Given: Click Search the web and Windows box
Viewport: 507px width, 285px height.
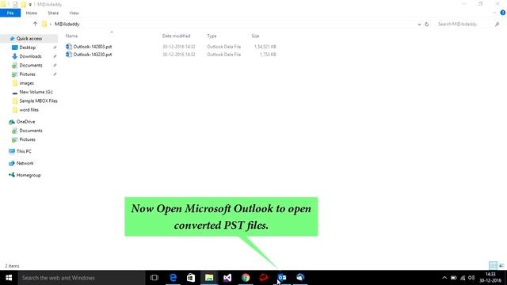Looking at the screenshot, I should 81,278.
